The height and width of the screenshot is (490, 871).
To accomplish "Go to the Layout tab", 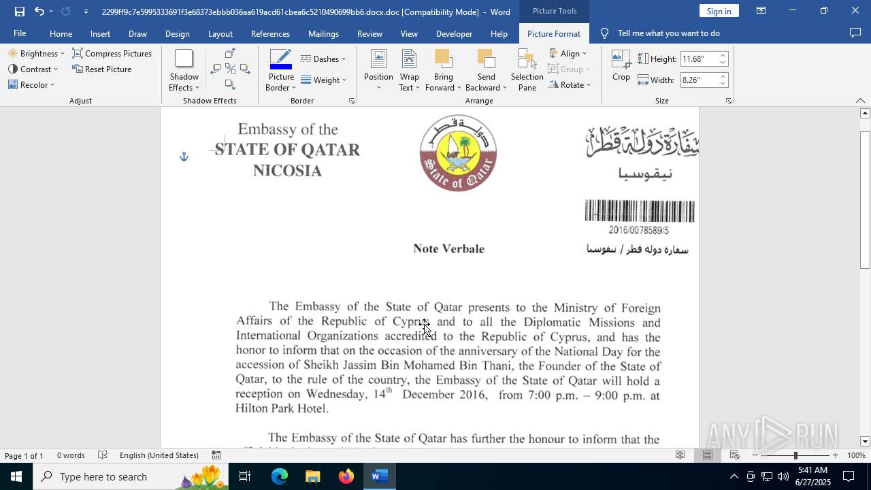I will pyautogui.click(x=220, y=33).
